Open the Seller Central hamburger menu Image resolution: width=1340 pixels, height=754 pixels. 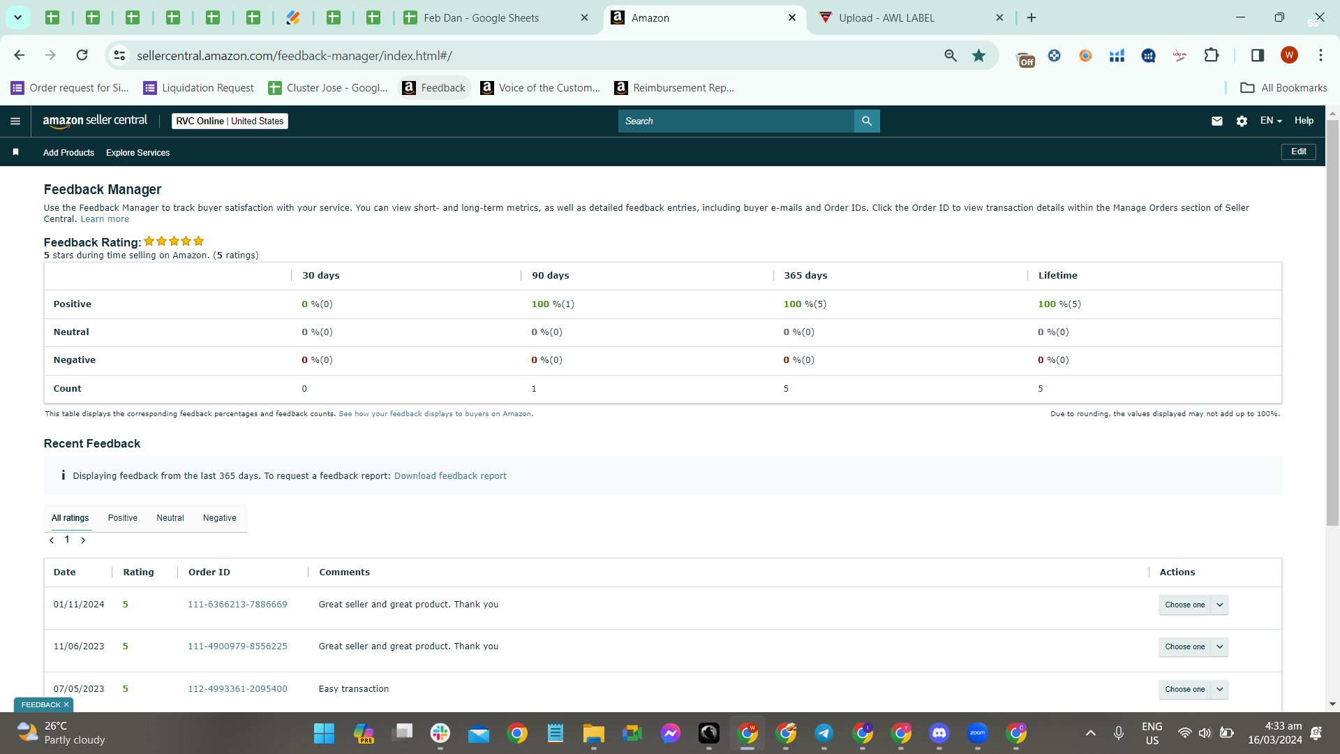coord(15,121)
